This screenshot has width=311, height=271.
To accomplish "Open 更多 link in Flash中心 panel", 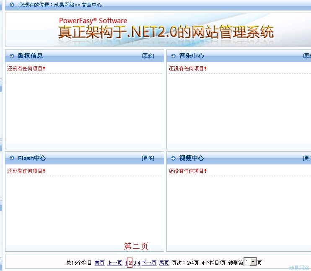I will click(148, 158).
